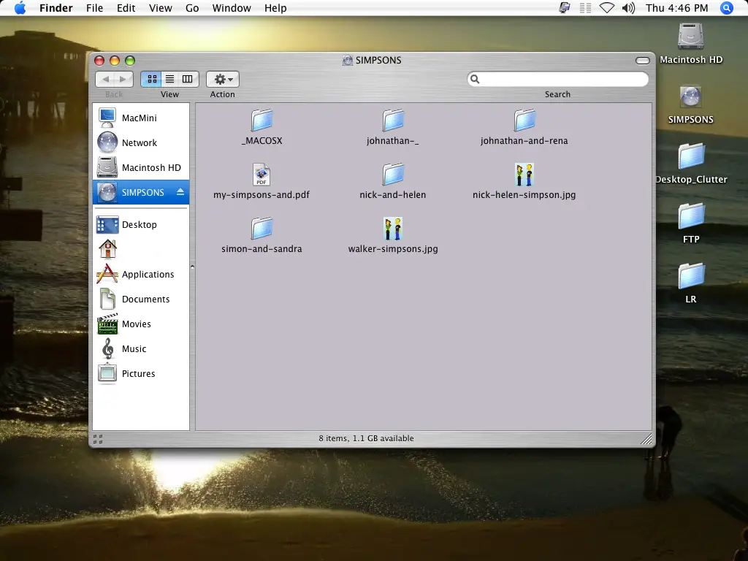Open Music in the sidebar
Screen dimensions: 748x561
click(x=141, y=348)
